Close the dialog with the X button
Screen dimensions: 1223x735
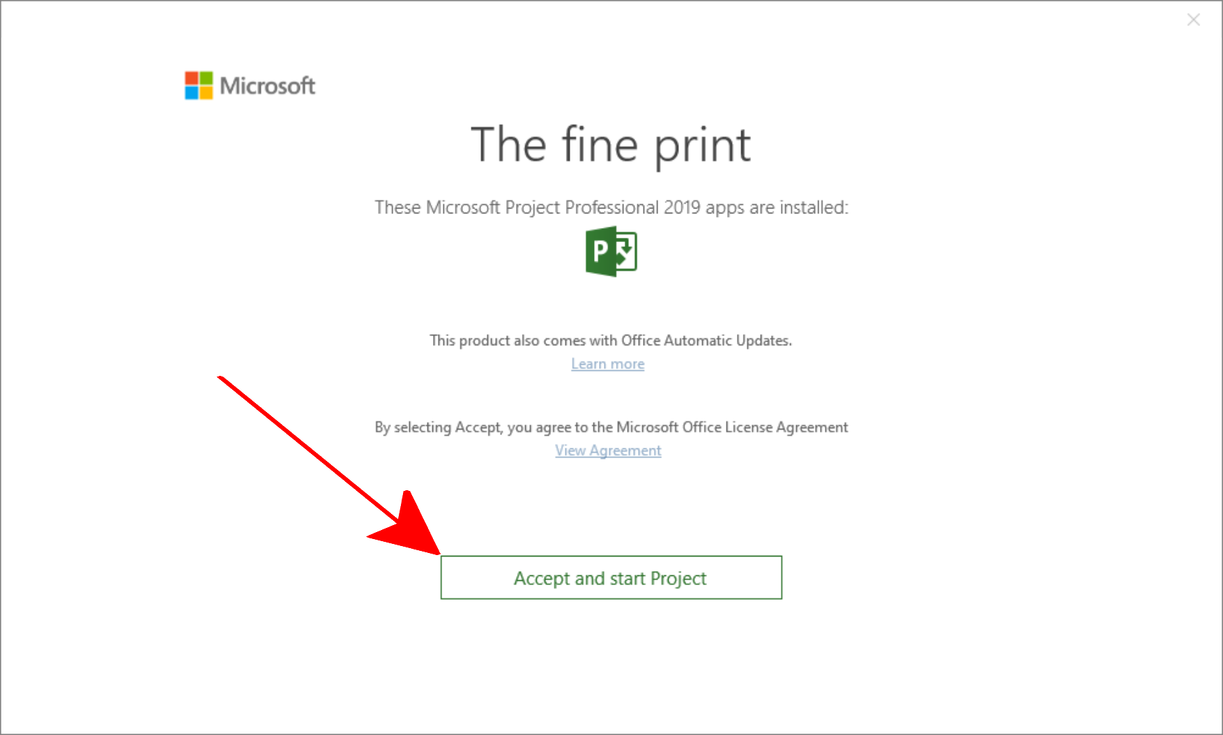point(1194,20)
